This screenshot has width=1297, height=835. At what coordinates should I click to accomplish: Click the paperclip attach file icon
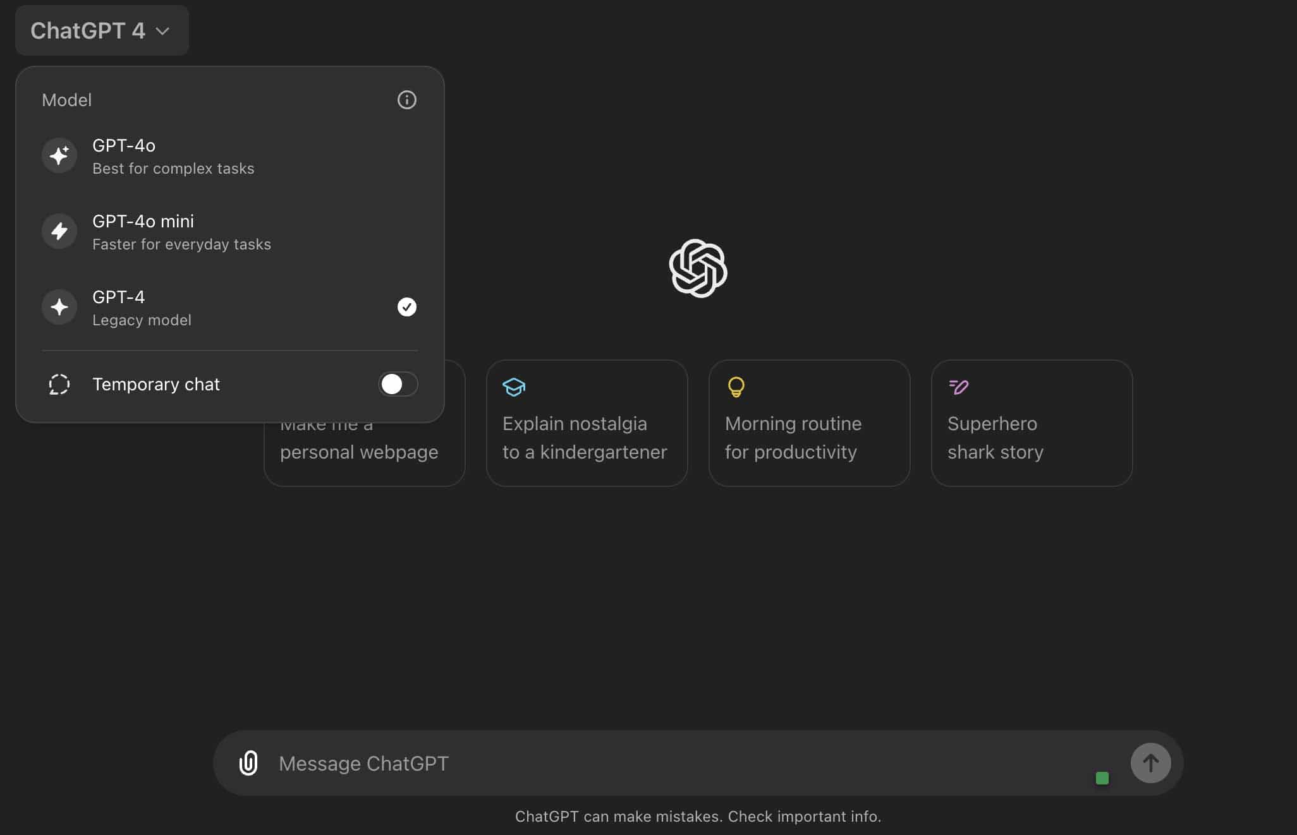click(248, 763)
